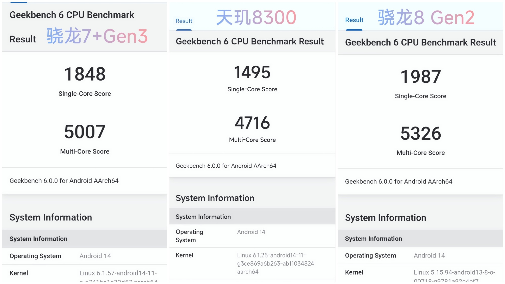Click Geekbench 6 CPU Benchmark Result heading in 天玑8300 panel
The image size is (505, 284).
(250, 41)
